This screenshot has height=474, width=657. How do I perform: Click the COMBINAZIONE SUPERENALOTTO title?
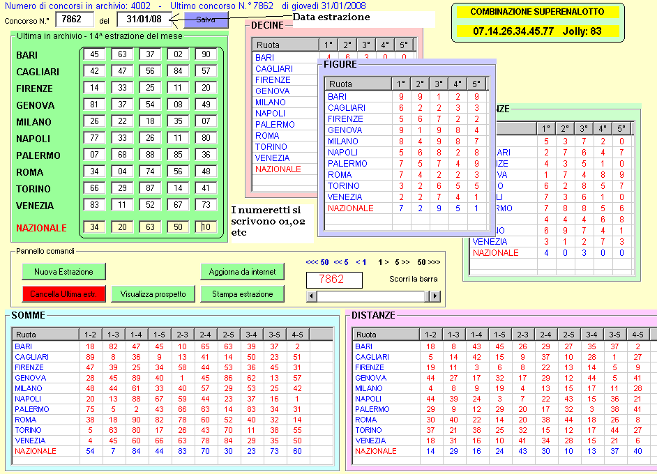(537, 12)
